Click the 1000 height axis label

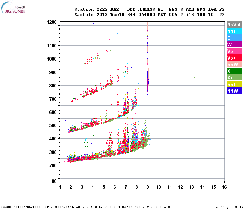coord(52,59)
